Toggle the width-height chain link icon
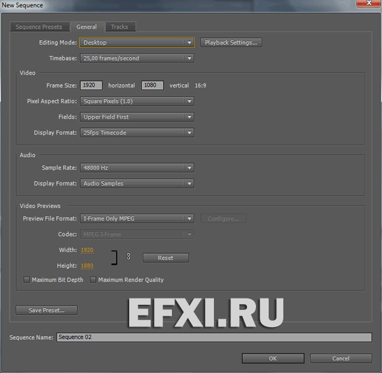 pyautogui.click(x=129, y=256)
